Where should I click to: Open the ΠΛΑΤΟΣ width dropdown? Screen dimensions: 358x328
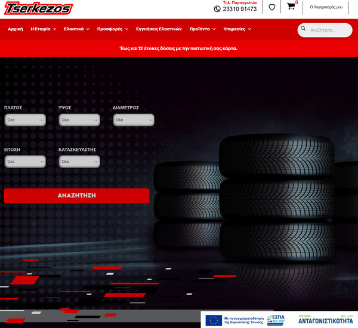point(25,120)
